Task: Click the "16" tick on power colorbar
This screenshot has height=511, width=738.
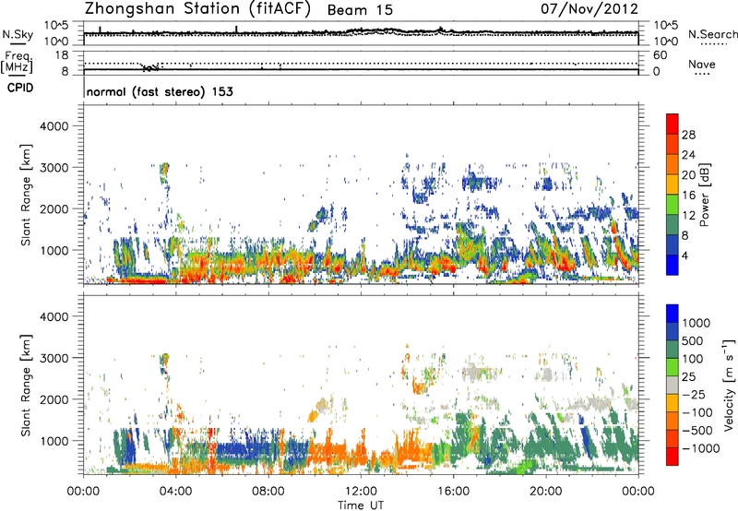Action: [688, 196]
